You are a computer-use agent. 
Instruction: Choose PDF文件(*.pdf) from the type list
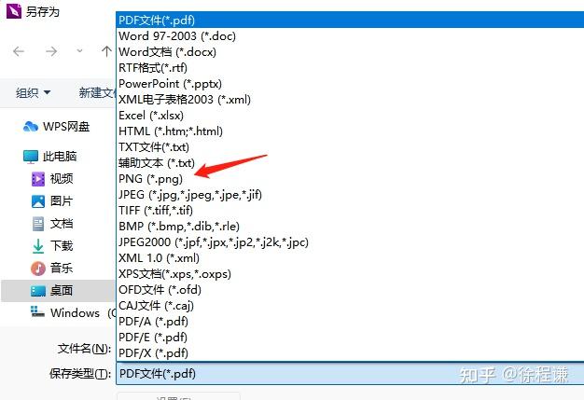point(350,20)
